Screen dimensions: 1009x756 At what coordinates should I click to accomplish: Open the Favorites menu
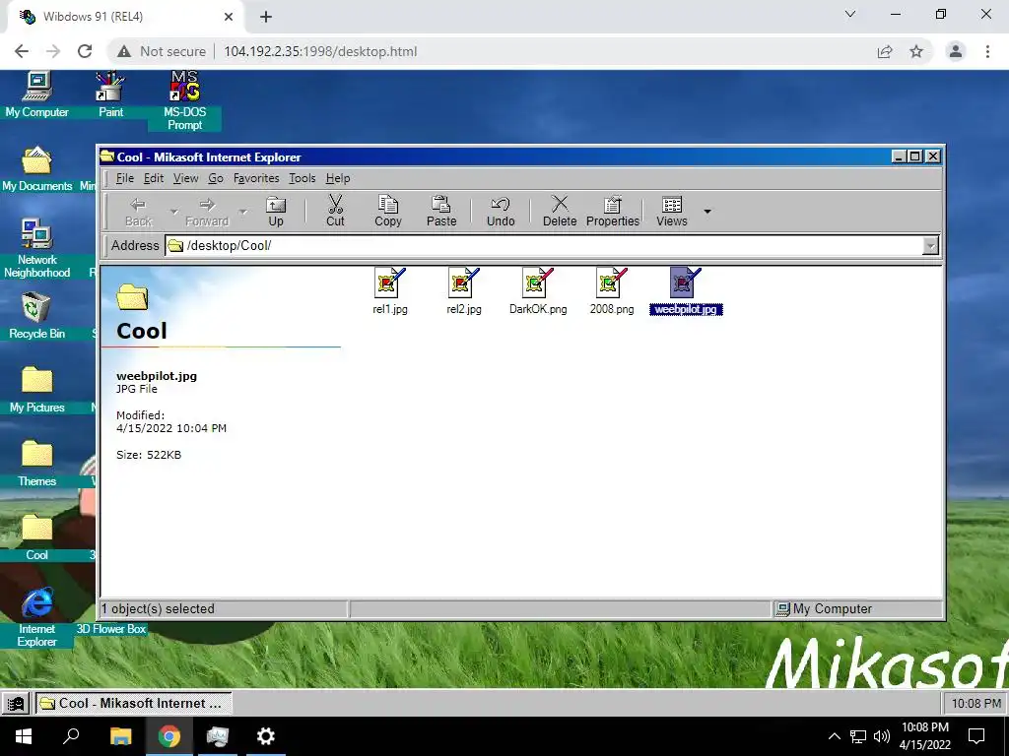pos(256,178)
